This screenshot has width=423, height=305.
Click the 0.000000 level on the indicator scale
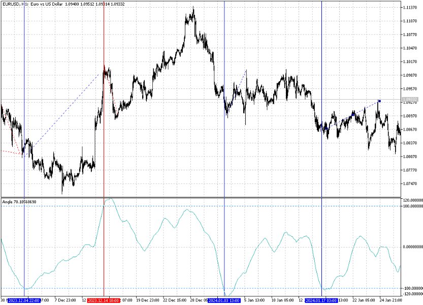(x=412, y=247)
